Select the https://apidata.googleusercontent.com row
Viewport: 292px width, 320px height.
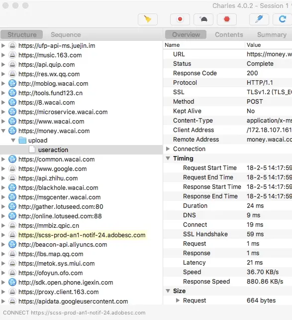81,301
